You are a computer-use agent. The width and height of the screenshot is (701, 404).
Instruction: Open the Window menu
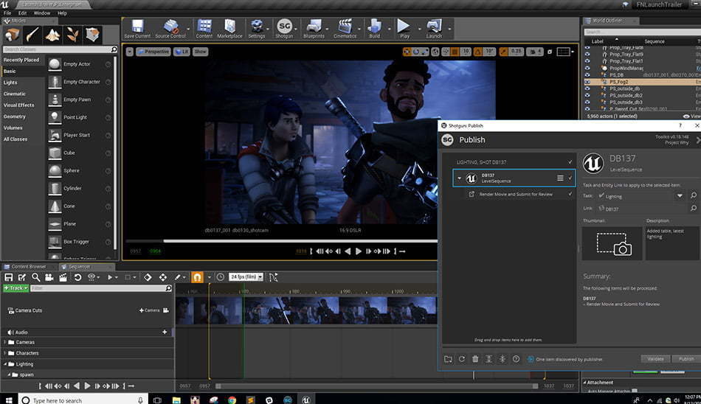[x=42, y=13]
